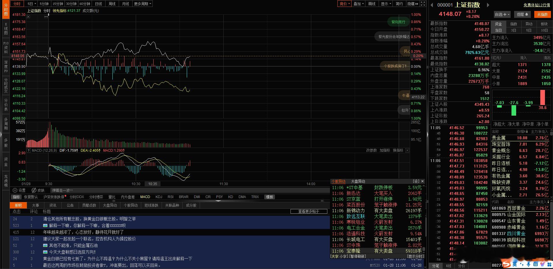This screenshot has width=553, height=269.
Task: Open 深度F9 in left sidebar
Action: point(6,66)
